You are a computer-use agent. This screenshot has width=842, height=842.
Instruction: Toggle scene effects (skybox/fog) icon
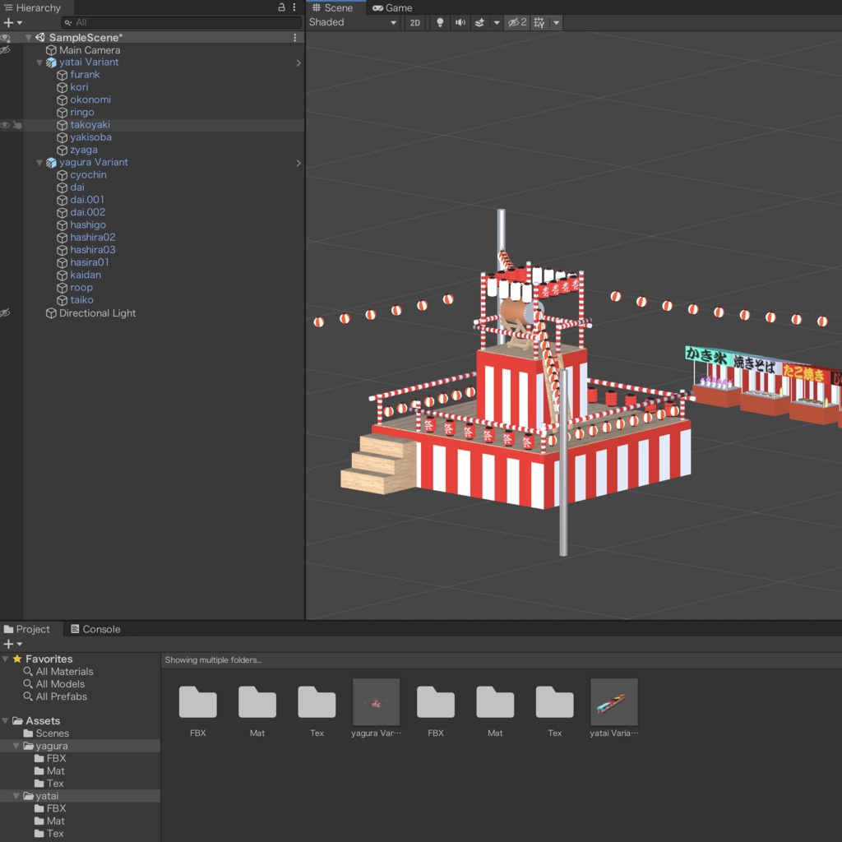click(x=480, y=23)
